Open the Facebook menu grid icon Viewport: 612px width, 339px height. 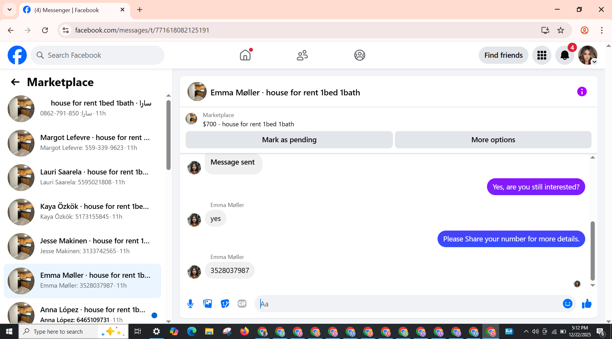(x=542, y=55)
